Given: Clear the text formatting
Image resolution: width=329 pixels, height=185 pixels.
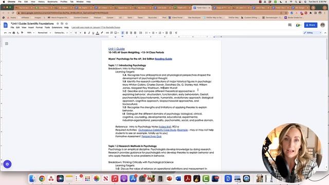Looking at the screenshot, I should click(176, 33).
